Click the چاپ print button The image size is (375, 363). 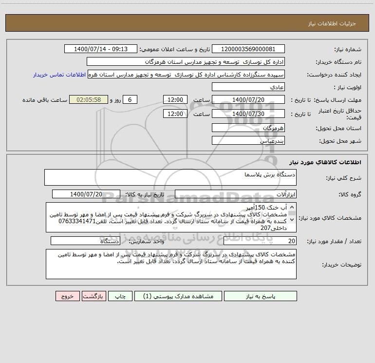point(120,296)
